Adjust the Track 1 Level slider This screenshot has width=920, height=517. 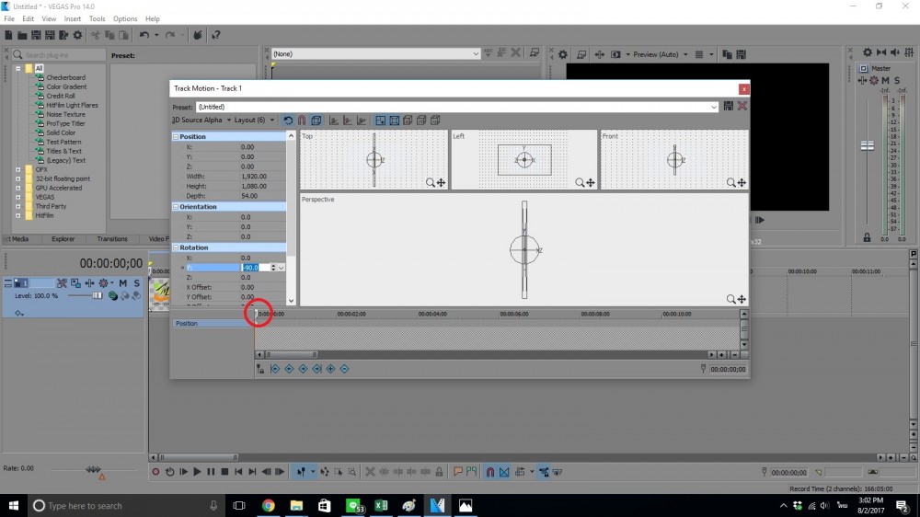96,295
